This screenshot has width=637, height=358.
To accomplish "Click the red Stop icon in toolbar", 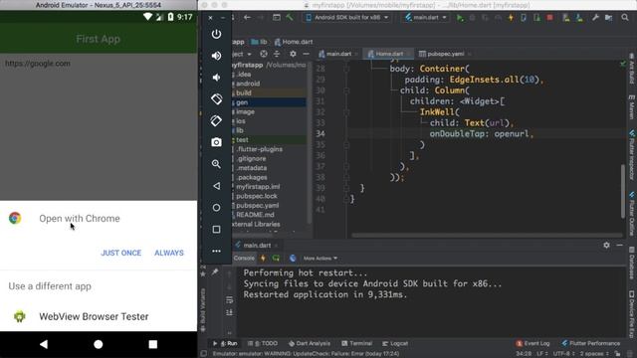I will (x=549, y=18).
